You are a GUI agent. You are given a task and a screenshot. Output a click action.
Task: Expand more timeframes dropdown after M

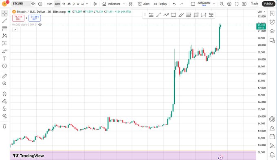click(x=87, y=4)
